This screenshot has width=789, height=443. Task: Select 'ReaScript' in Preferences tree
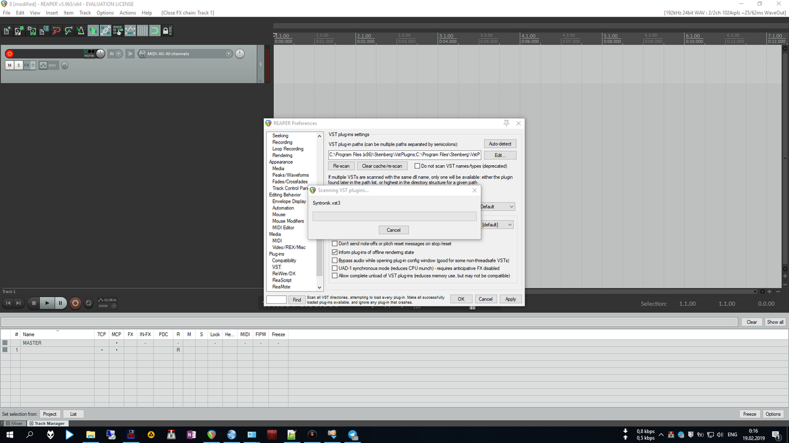click(282, 280)
